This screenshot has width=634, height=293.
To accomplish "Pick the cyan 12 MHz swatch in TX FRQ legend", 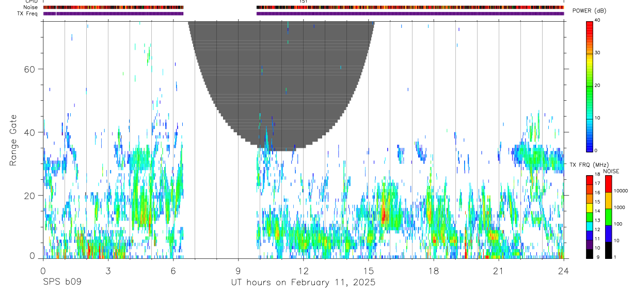I will [590, 226].
